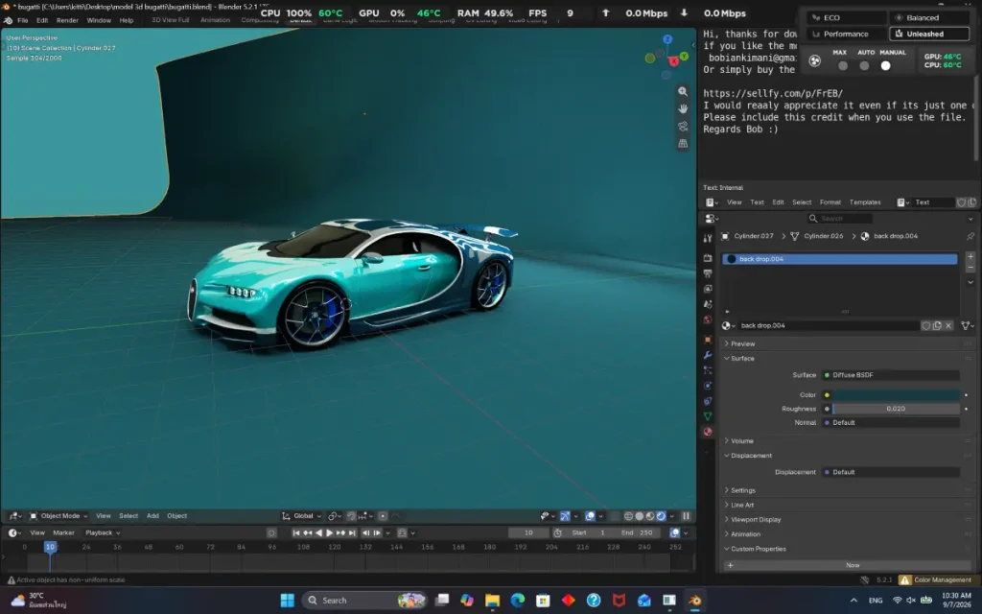Image resolution: width=982 pixels, height=614 pixels.
Task: Click the pan view hand icon
Action: (x=683, y=108)
